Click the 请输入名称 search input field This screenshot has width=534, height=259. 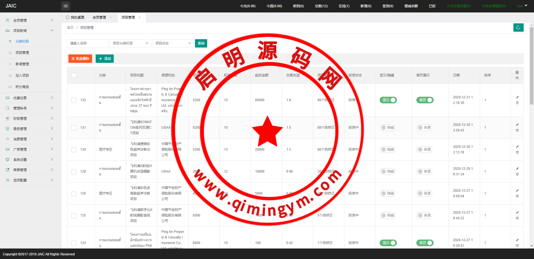pos(88,43)
